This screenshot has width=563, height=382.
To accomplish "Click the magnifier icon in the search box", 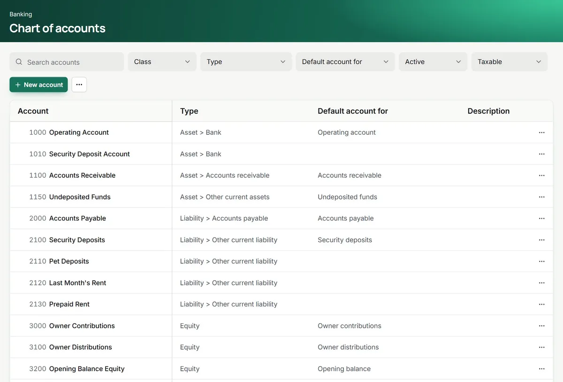I will (19, 62).
